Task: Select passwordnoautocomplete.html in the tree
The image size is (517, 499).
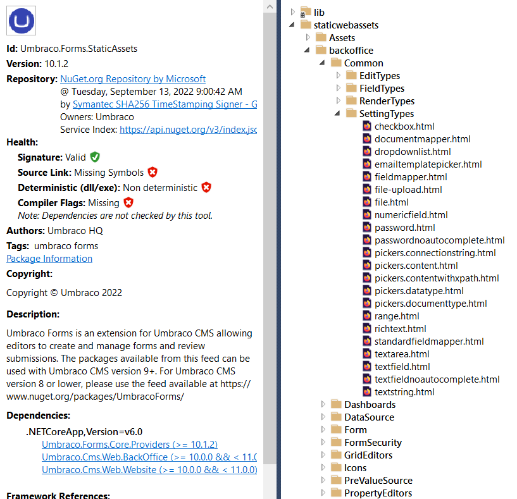Action: tap(440, 240)
